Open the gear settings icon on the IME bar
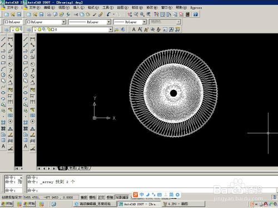 (177, 195)
